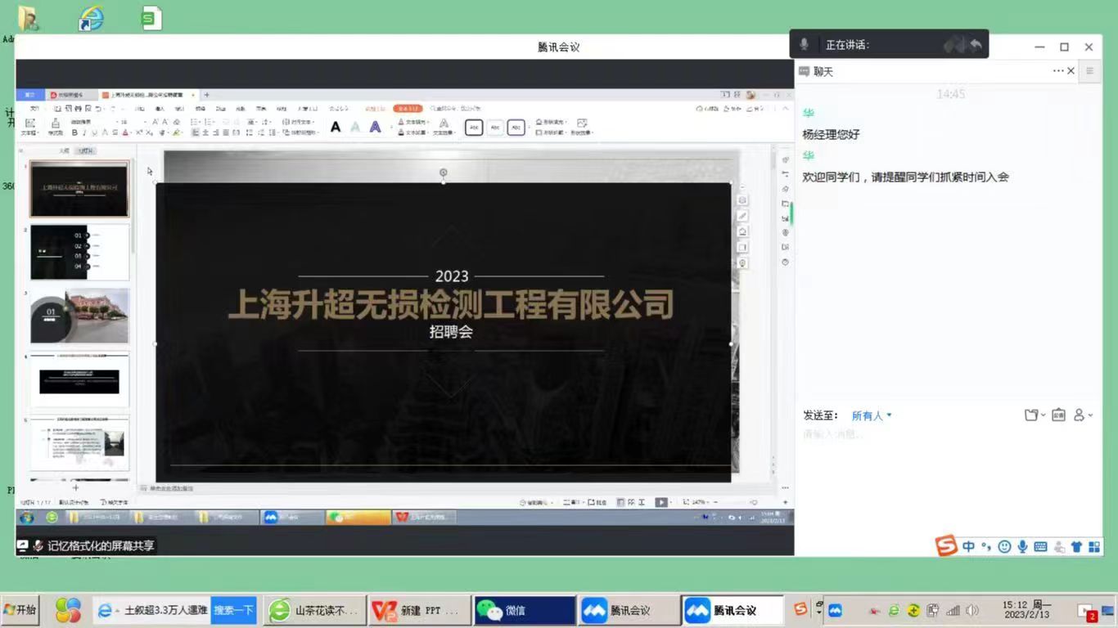The image size is (1118, 628).
Task: Open Sogou toolbox grid icon
Action: 1094,546
